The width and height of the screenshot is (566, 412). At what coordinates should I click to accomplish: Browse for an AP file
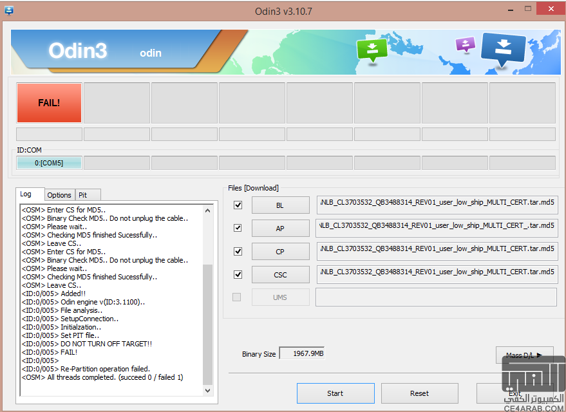[x=281, y=229]
